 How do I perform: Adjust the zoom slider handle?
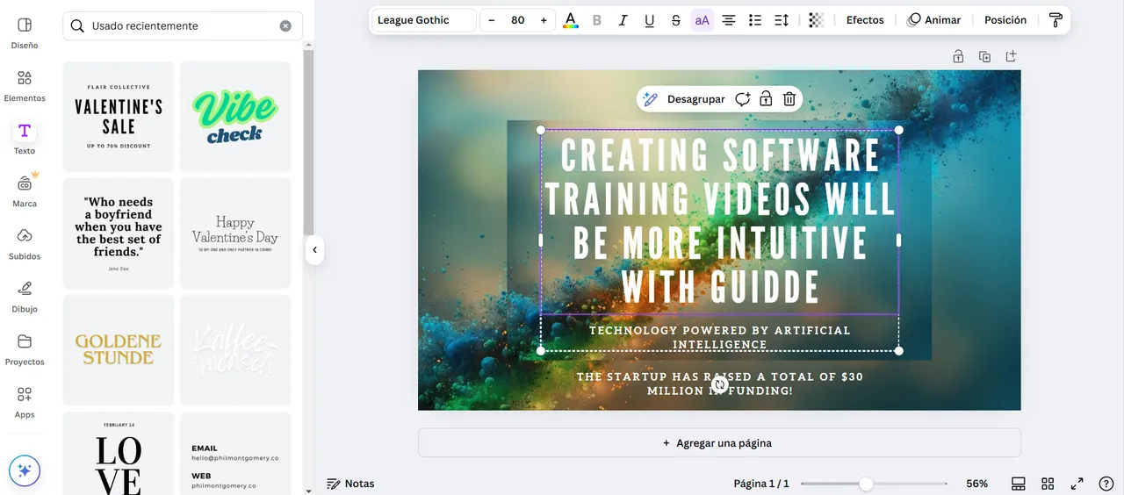[867, 484]
